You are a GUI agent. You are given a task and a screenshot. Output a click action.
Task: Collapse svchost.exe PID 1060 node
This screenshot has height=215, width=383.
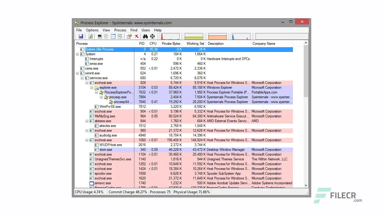(87, 140)
